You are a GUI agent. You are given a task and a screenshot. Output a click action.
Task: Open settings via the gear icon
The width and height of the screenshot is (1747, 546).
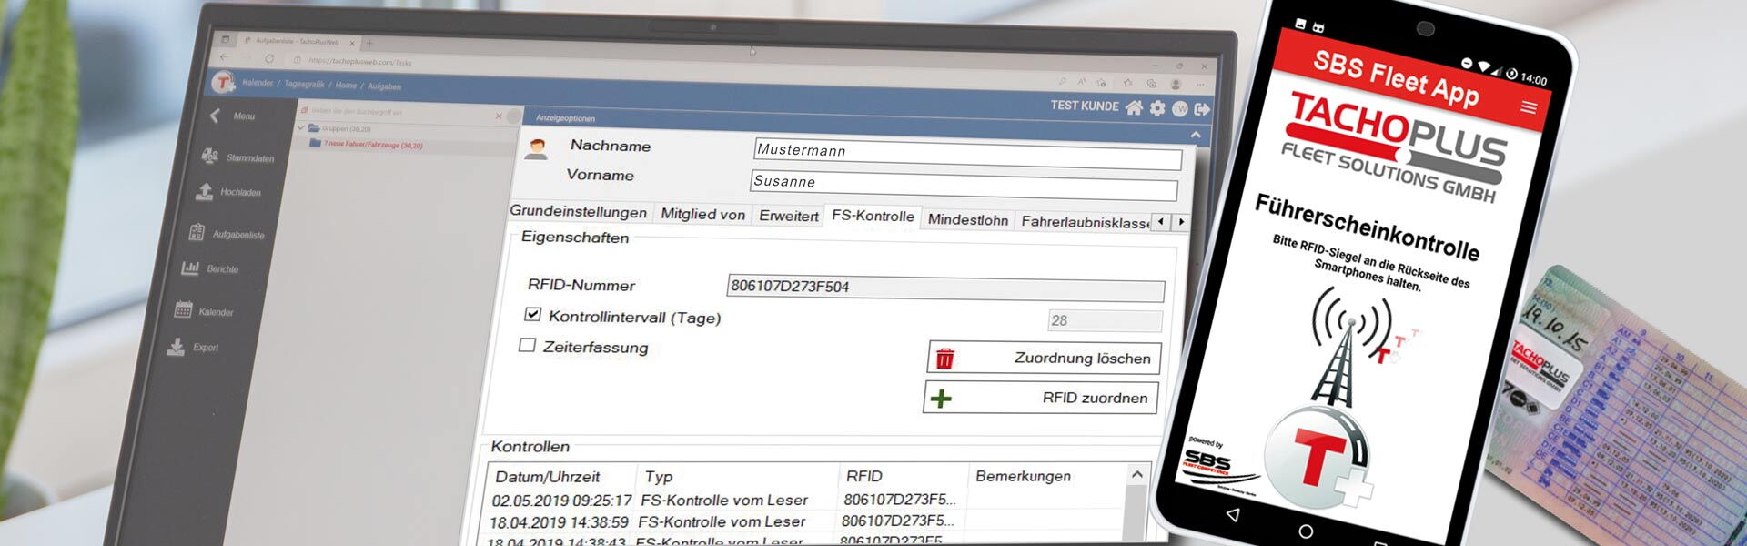click(1157, 108)
